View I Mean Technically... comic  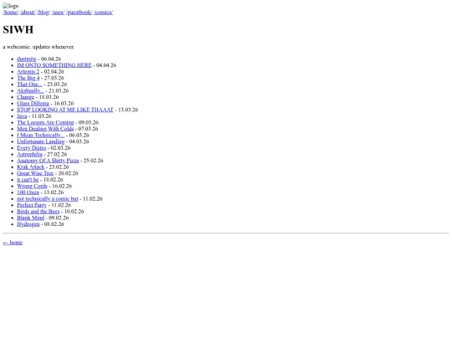41,135
